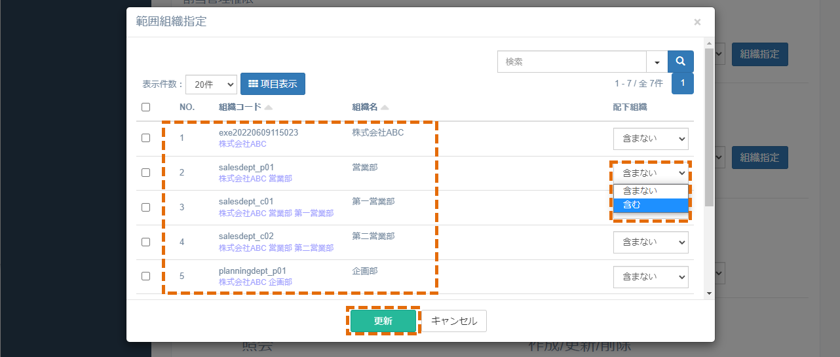
Task: Sort by 組織名 column arrow
Action: 385,107
